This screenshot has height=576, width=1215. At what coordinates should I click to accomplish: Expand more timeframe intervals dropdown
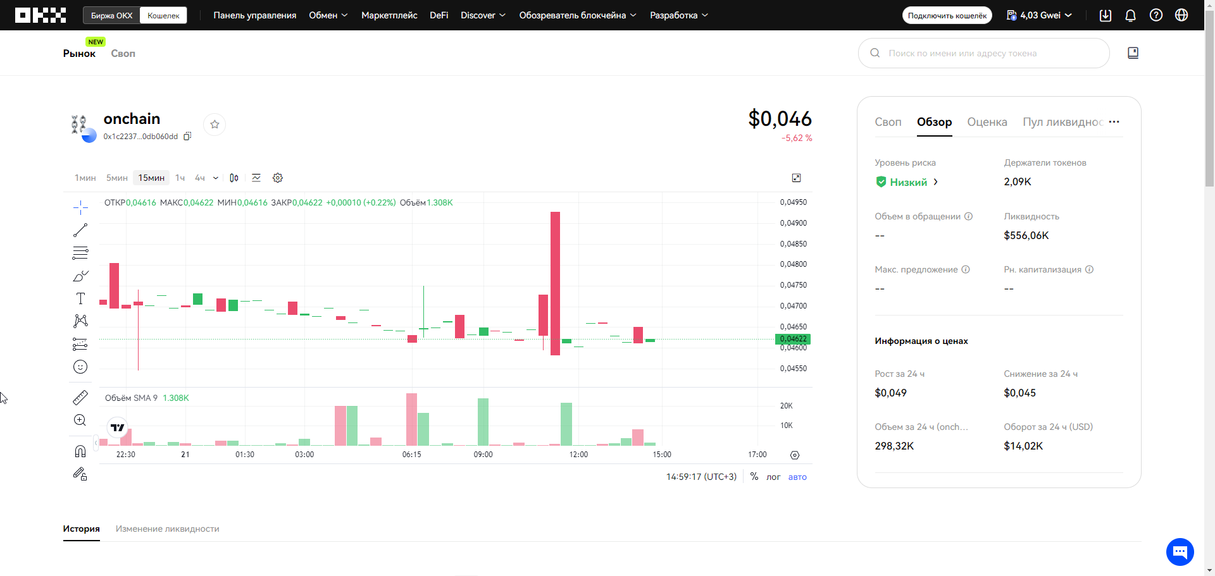(216, 178)
